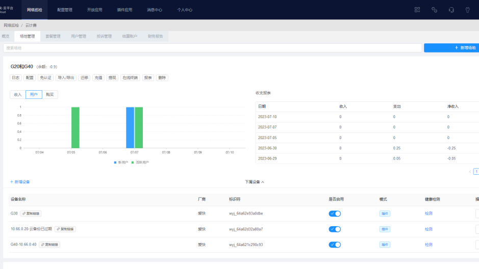Viewport: 479px width, 269px height.
Task: Click 检测 health check for 10.66.0.20 device
Action: (428, 229)
